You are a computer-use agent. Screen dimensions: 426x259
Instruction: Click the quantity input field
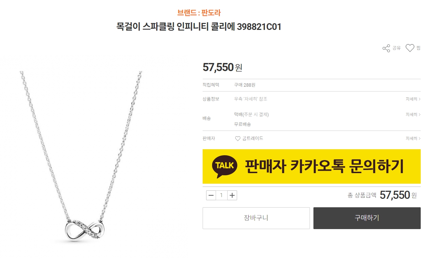[x=222, y=195]
